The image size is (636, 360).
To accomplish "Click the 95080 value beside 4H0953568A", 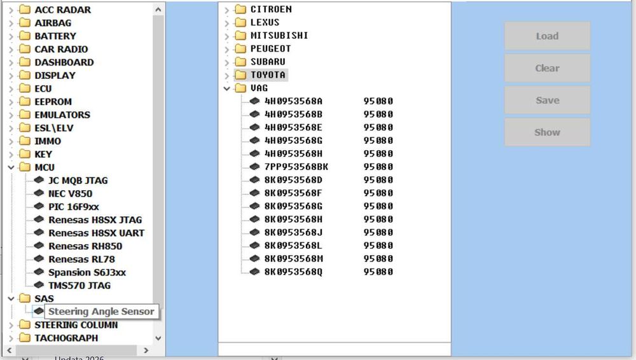I will coord(378,100).
